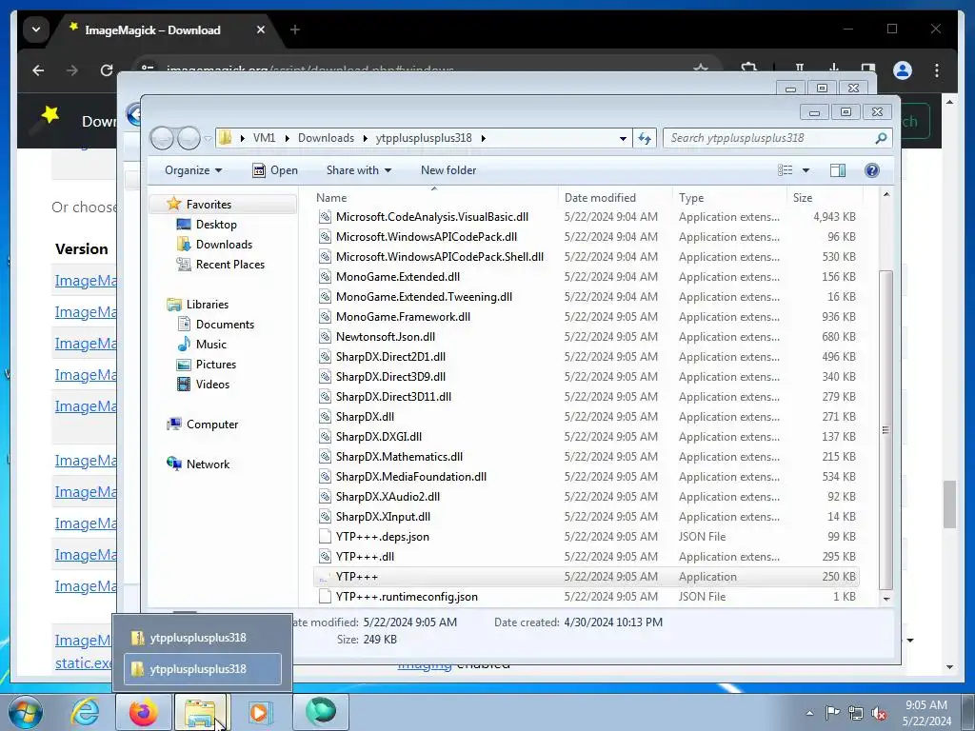Expand the arrow after Downloads in breadcrumb
This screenshot has height=731, width=975.
click(365, 138)
